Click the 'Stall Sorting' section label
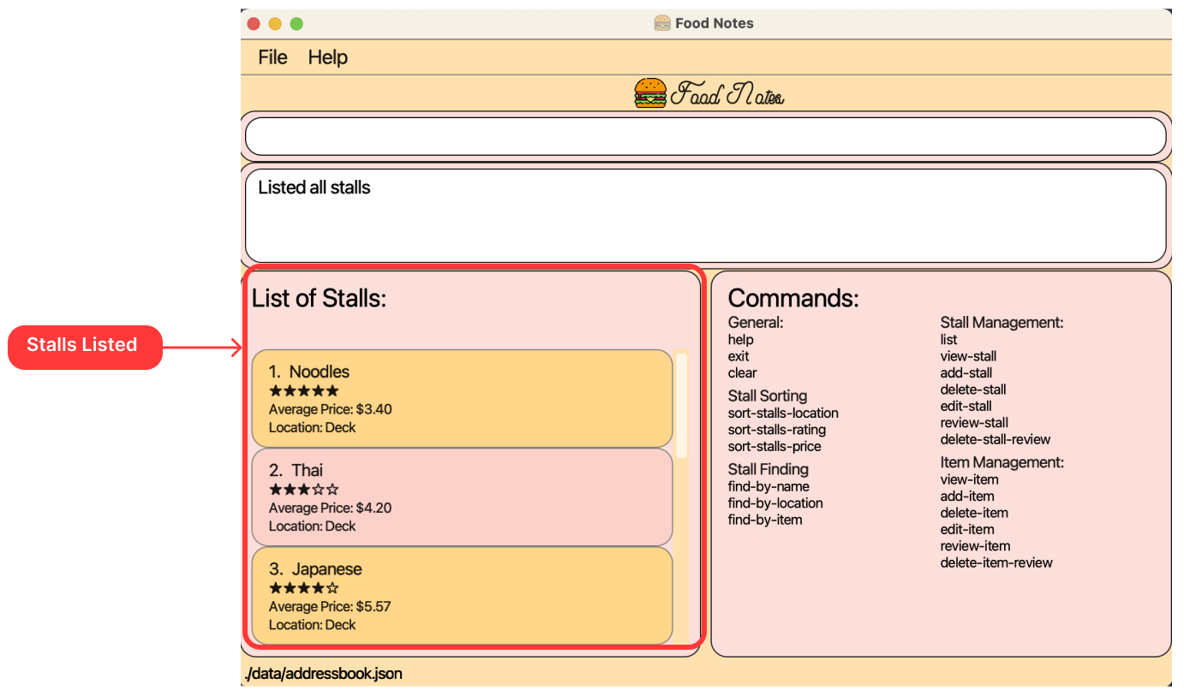Viewport: 1184px width, 690px height. (768, 396)
